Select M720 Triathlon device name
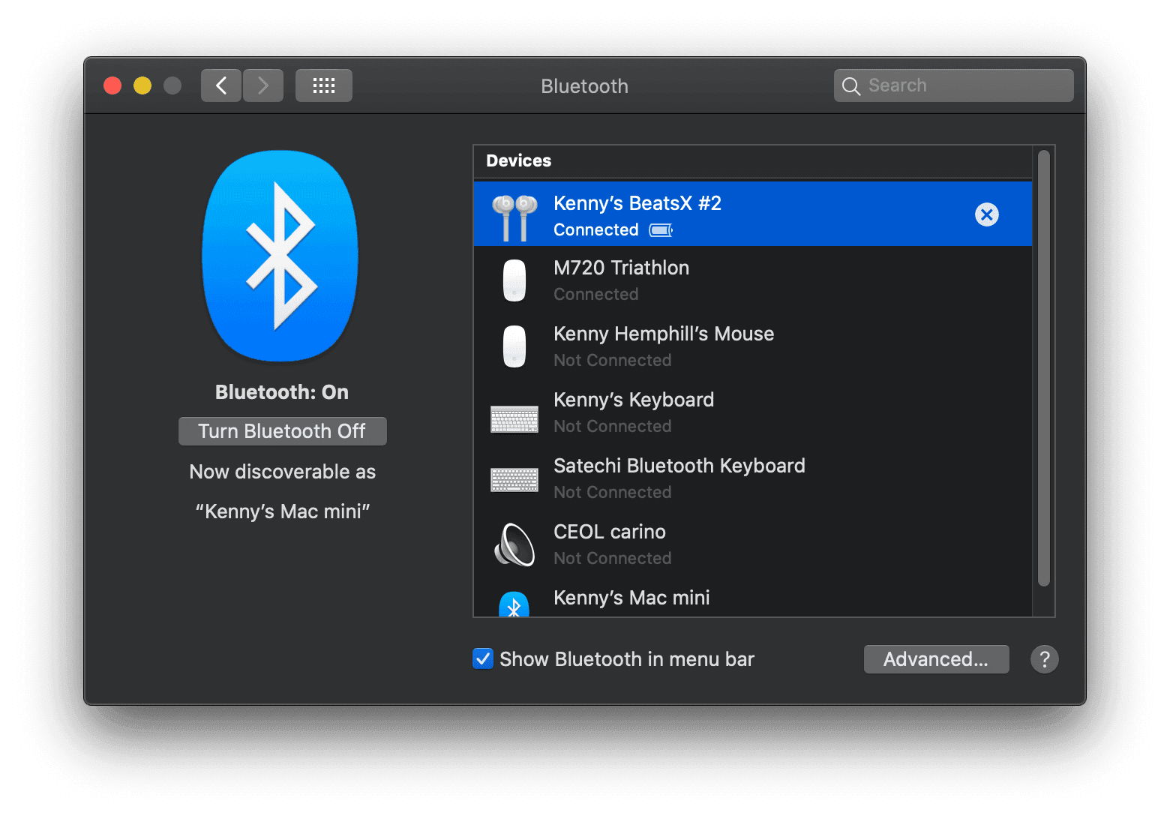The width and height of the screenshot is (1170, 816). (x=621, y=268)
